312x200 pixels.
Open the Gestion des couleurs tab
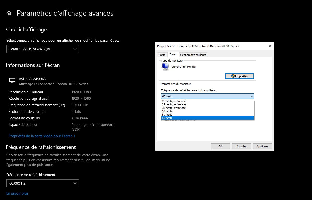pyautogui.click(x=193, y=55)
